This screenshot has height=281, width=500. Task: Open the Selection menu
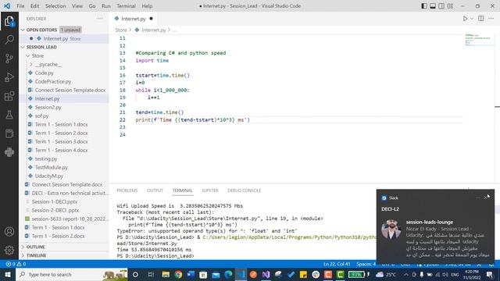[x=55, y=5]
